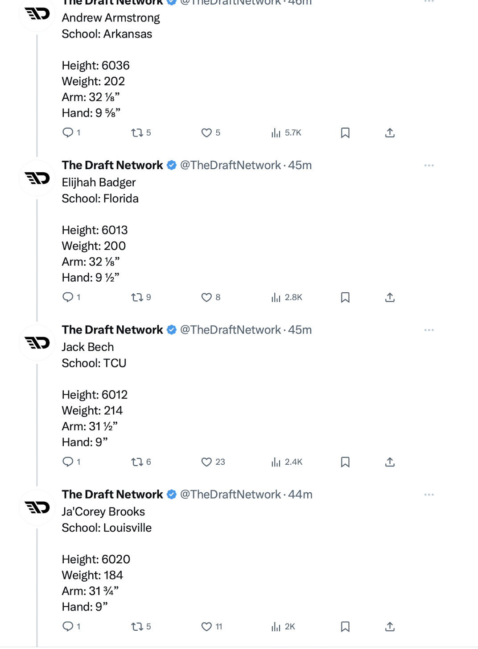Share the Ja'Corey Brooks tweet
Screen dimensions: 478x649
[390, 627]
